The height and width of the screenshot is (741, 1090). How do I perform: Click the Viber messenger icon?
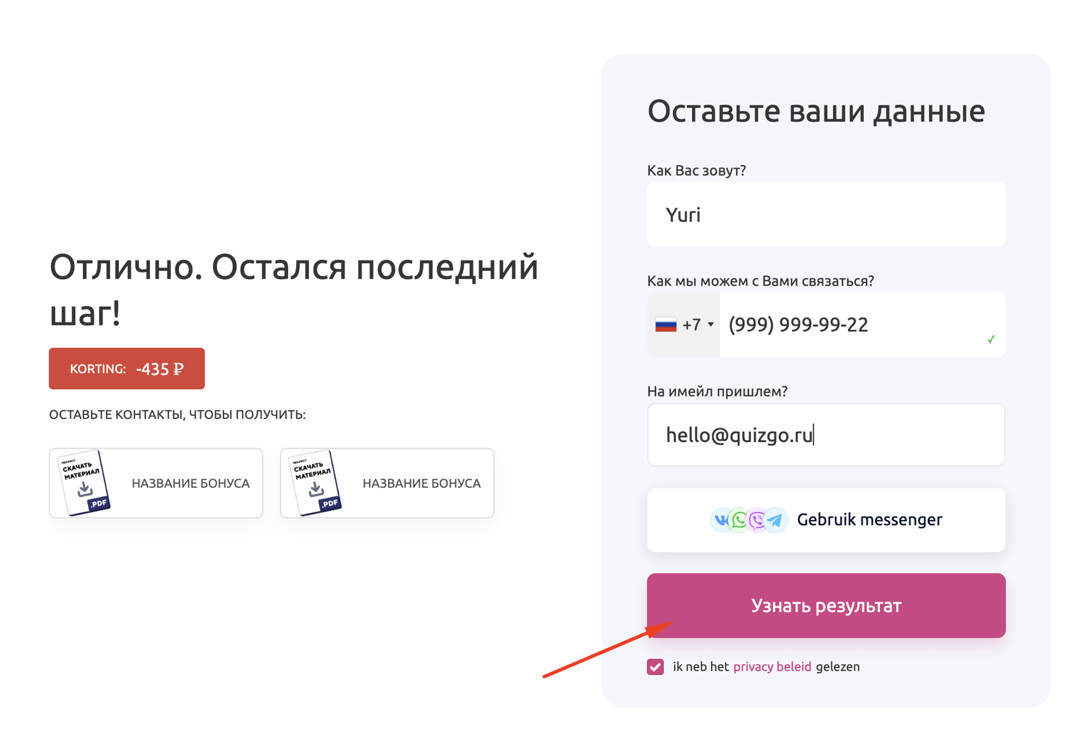[757, 520]
